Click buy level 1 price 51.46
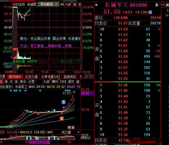This screenshot has height=145, width=169. pyautogui.click(x=123, y=85)
